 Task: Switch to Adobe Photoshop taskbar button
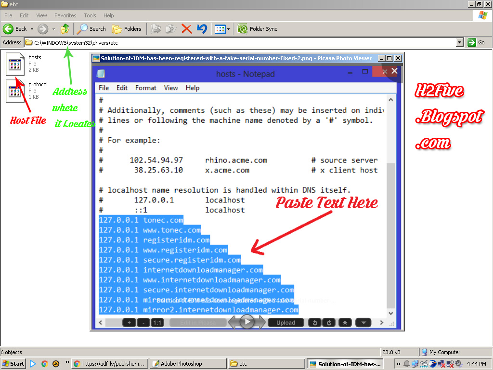pos(188,364)
